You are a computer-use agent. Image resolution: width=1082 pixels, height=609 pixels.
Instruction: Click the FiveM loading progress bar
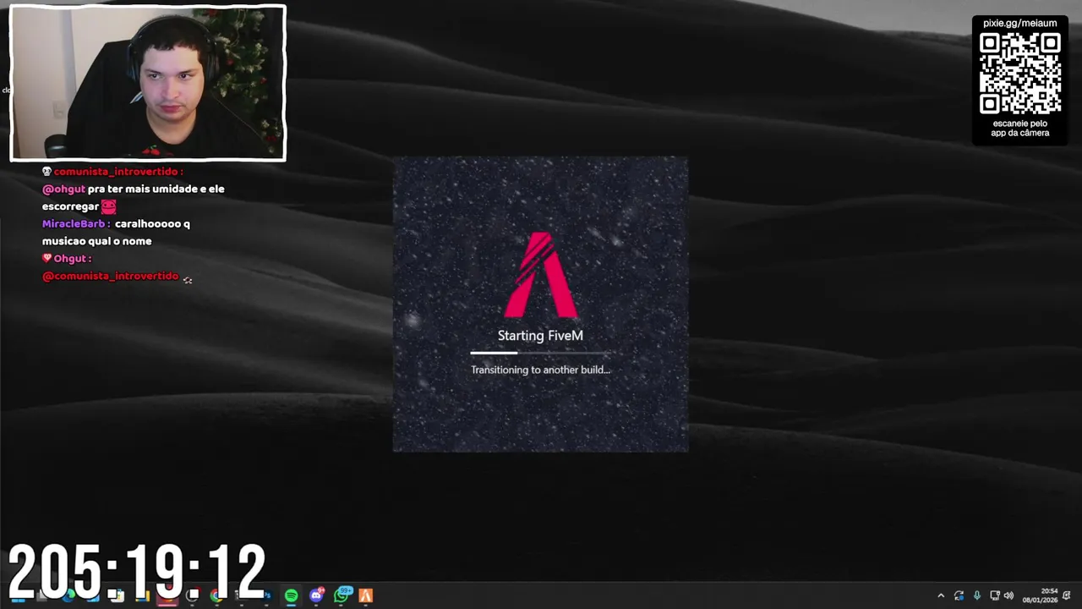click(540, 353)
